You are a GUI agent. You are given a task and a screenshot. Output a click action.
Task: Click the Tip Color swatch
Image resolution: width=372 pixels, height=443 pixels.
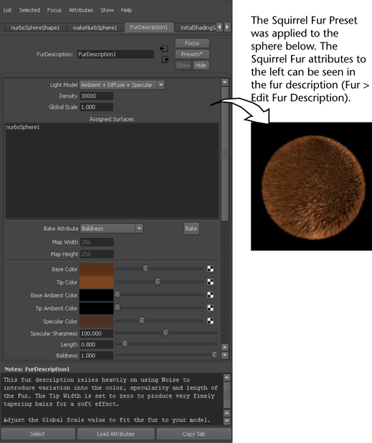pos(96,282)
